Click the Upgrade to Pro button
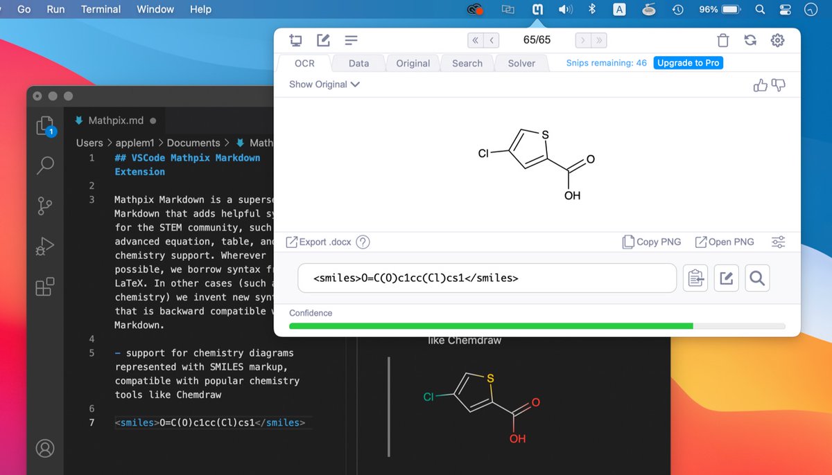The image size is (832, 475). [688, 63]
